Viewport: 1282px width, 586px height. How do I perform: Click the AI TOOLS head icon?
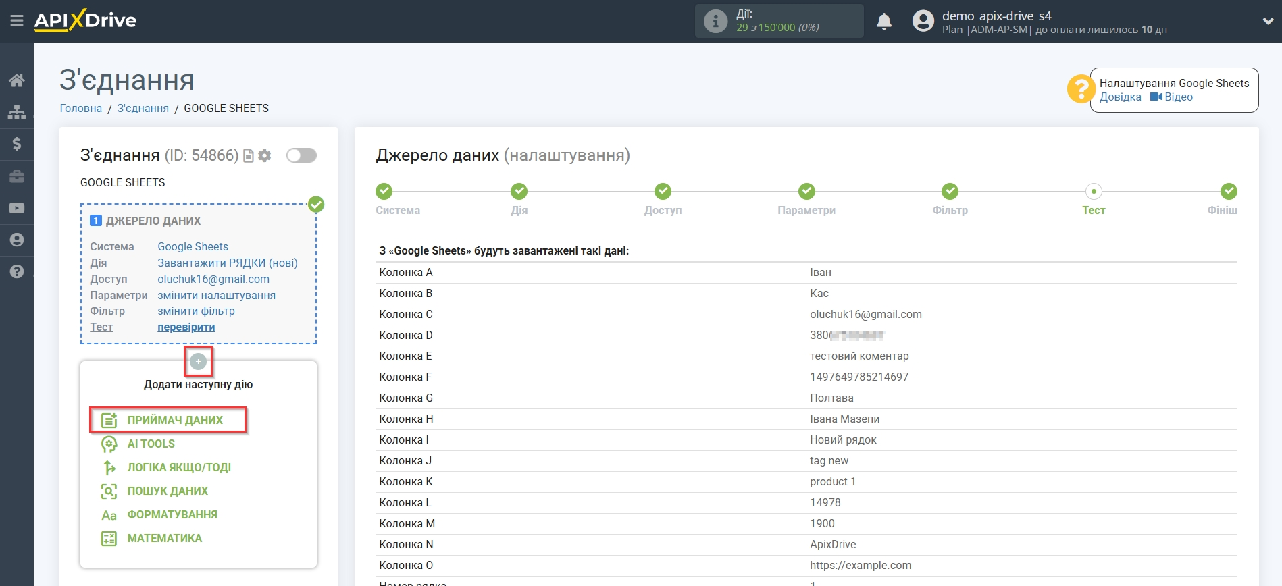point(109,444)
